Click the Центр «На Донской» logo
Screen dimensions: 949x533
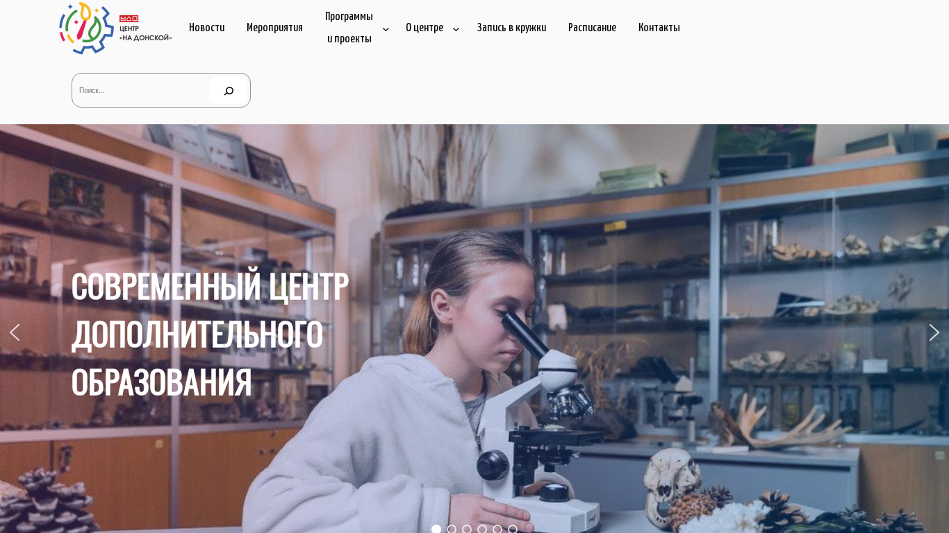click(115, 28)
